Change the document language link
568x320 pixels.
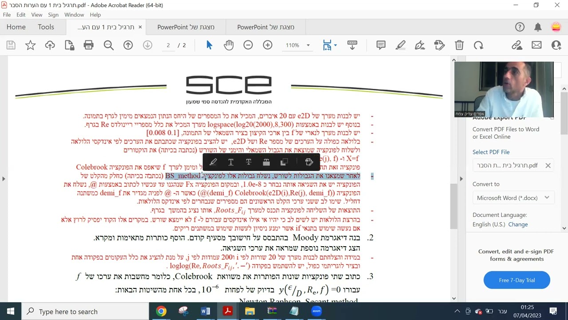[x=518, y=224]
